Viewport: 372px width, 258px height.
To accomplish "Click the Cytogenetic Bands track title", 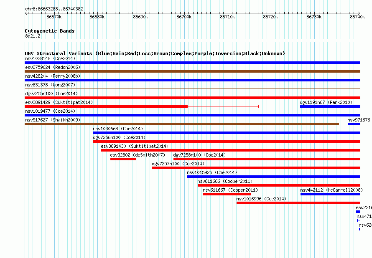I will pos(50,31).
